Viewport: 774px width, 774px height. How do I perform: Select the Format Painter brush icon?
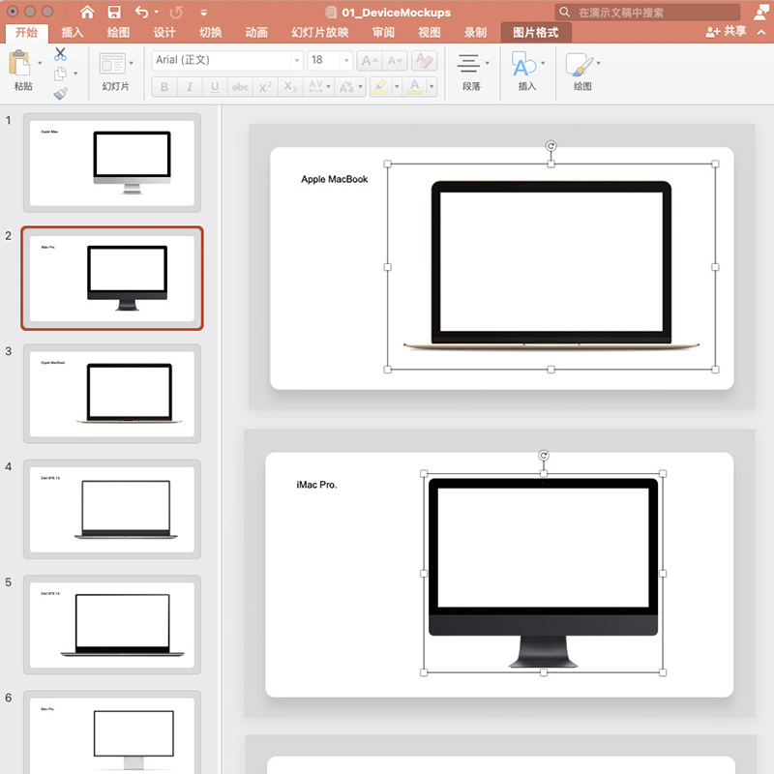[x=60, y=93]
